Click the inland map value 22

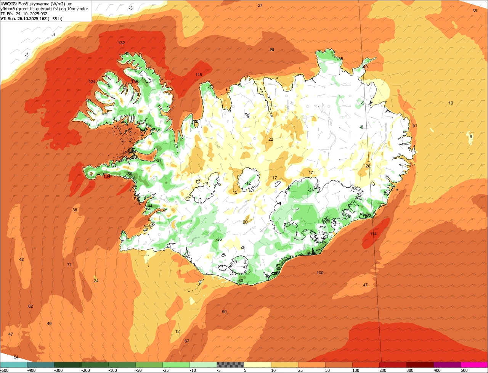271,140
